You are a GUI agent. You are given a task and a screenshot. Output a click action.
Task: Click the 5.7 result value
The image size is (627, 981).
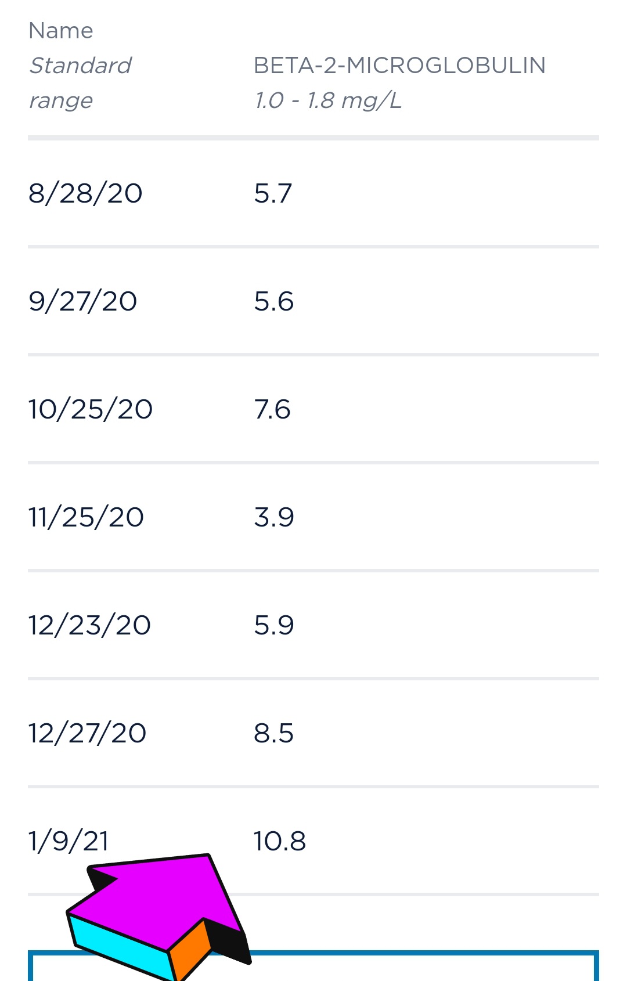273,193
